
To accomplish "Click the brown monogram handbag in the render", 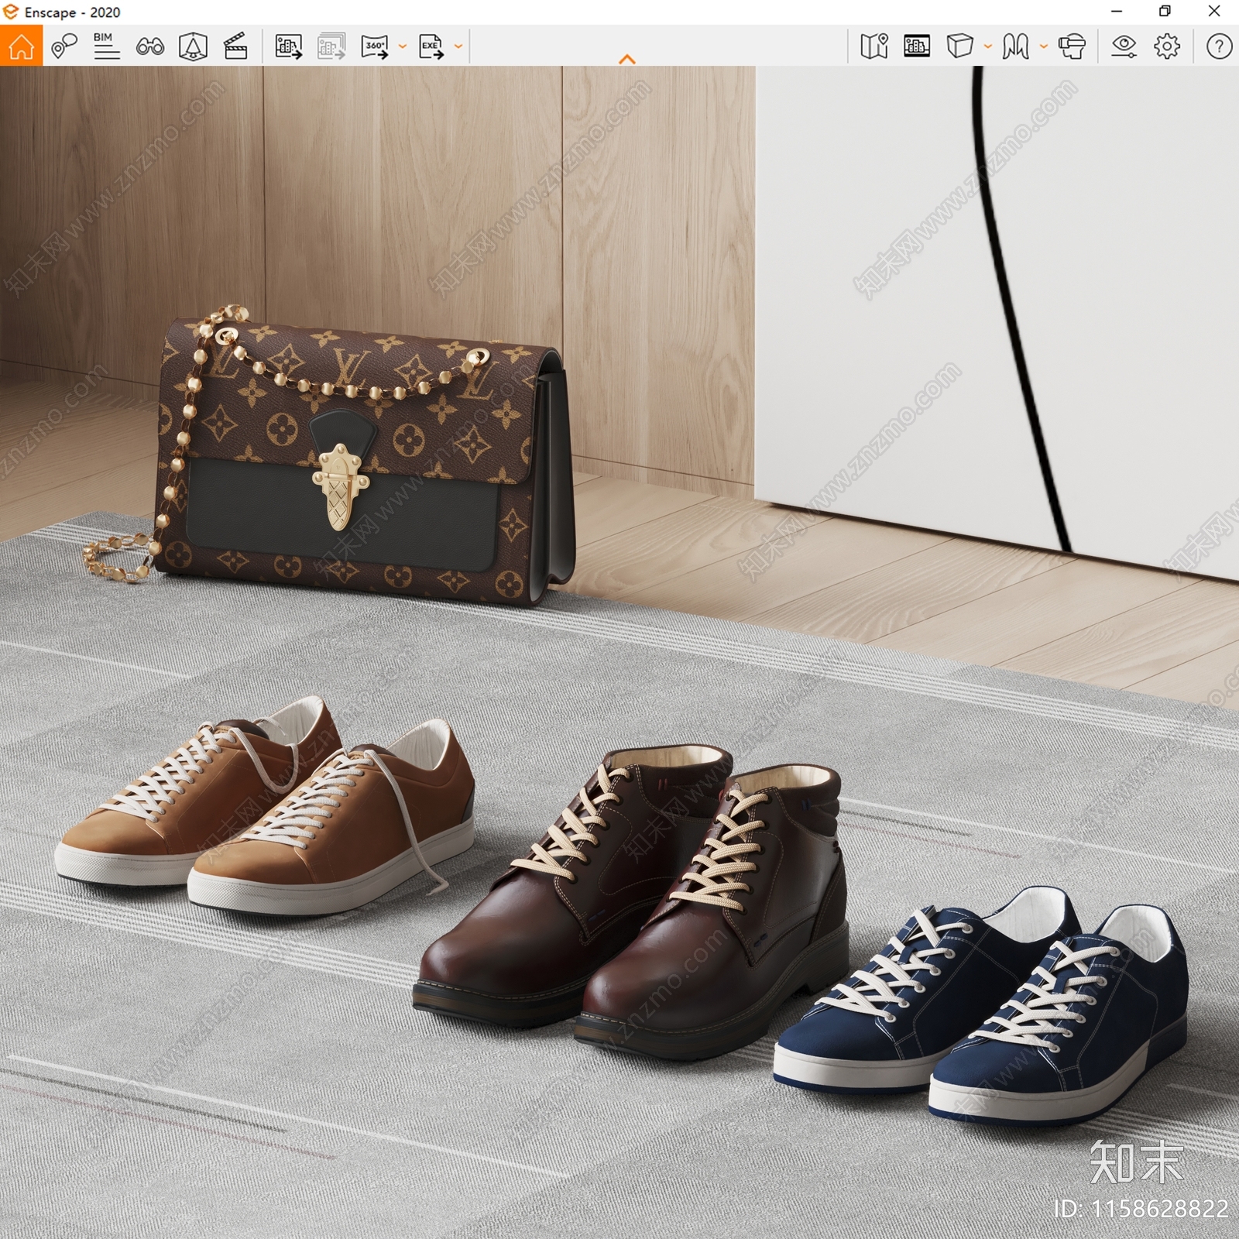I will pyautogui.click(x=364, y=457).
